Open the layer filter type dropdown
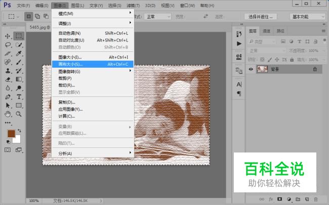The image size is (329, 205). coord(262,42)
